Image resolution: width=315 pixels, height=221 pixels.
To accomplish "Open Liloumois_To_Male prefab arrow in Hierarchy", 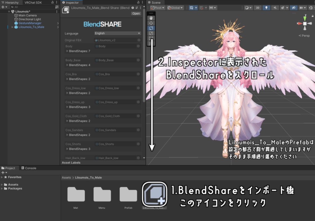I will [x=58, y=27].
